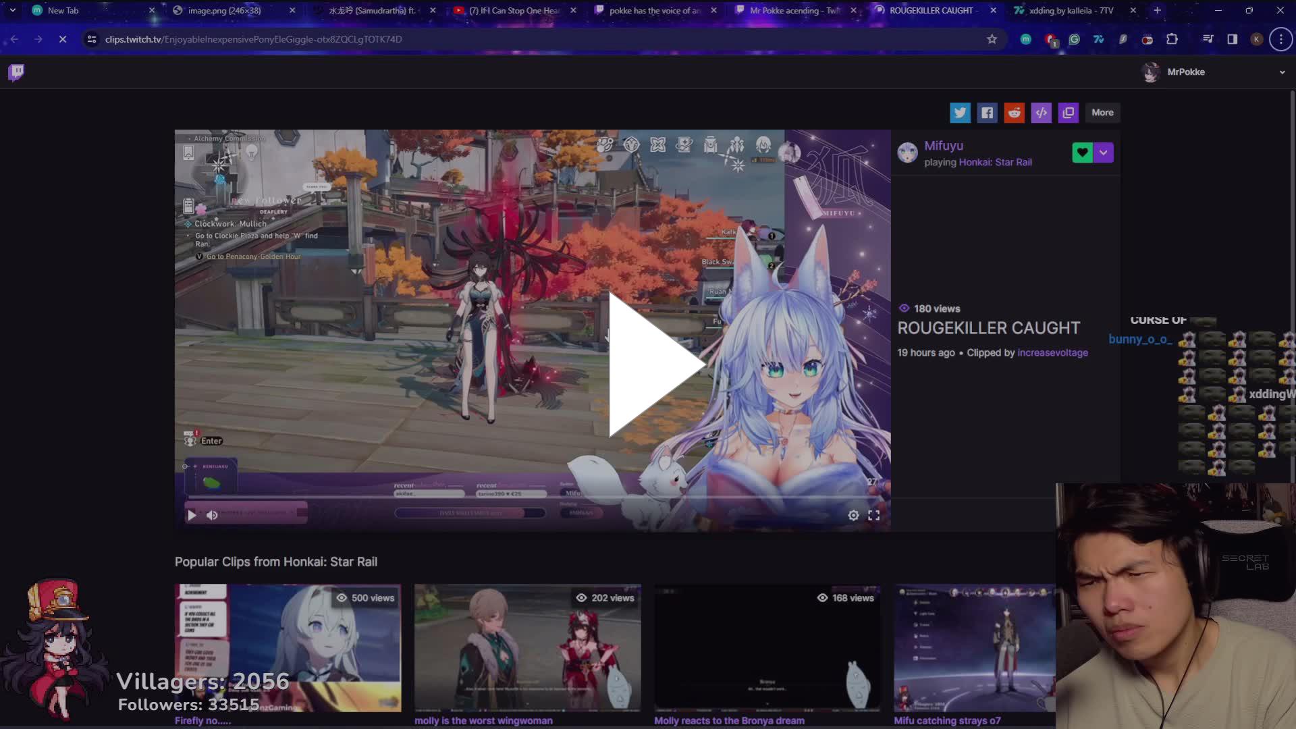Viewport: 1296px width, 729px height.
Task: Open increasevoltage's clipper profile link
Action: (1052, 352)
